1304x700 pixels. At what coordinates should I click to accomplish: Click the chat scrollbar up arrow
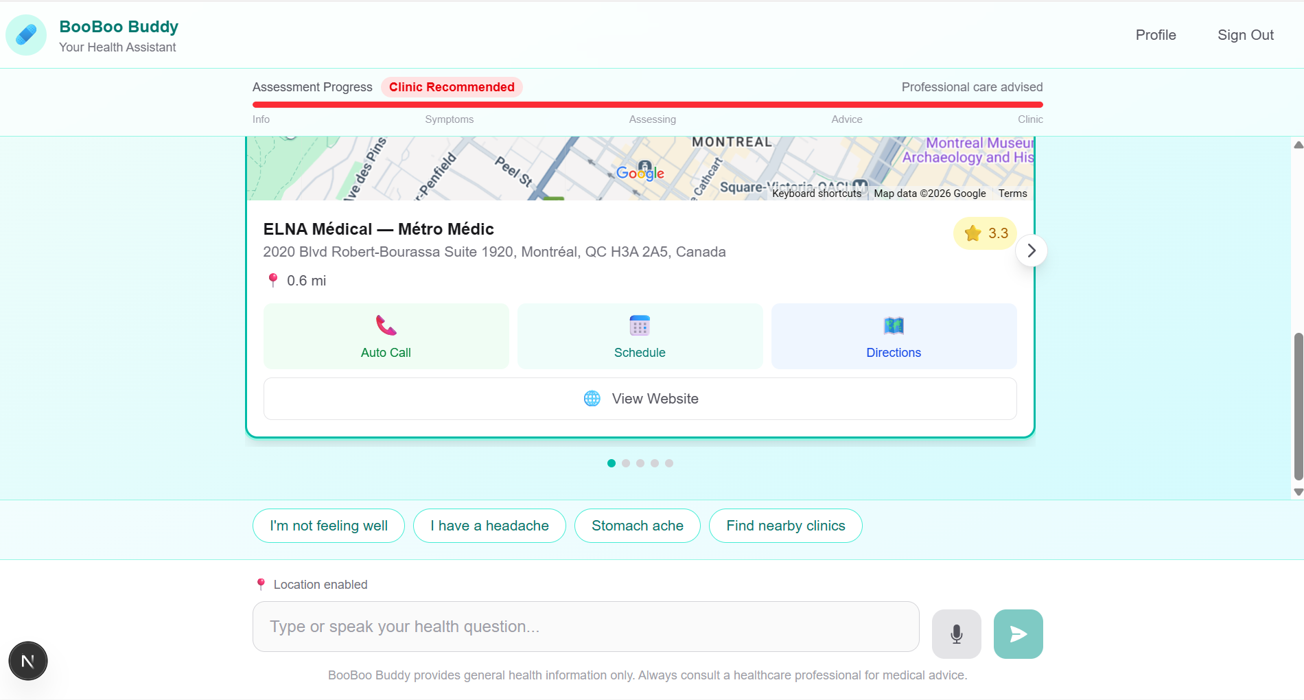(1298, 145)
